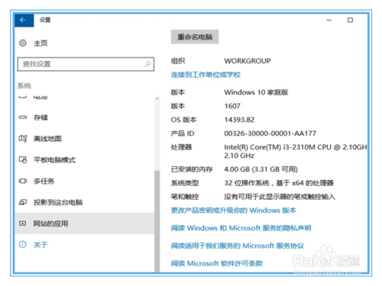Click the 4.00 GB installed memory value
Viewport: 382px width, 286px height.
[261, 169]
